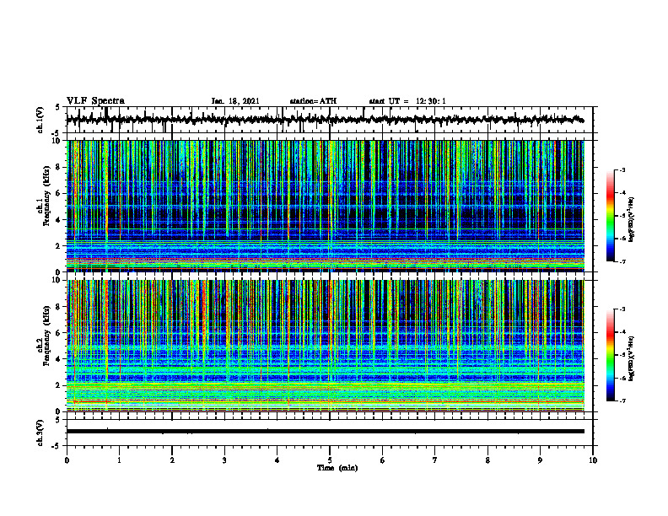Viewport: 668px width, 516px height.
Task: Click the ch.1 voltage waveform trace
Action: pos(326,120)
